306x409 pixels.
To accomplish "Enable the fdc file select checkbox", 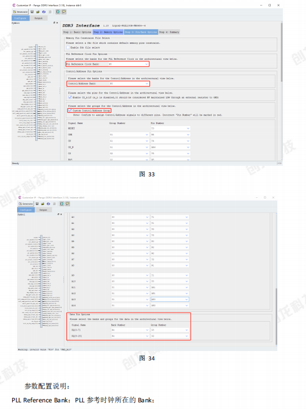I will point(68,48).
